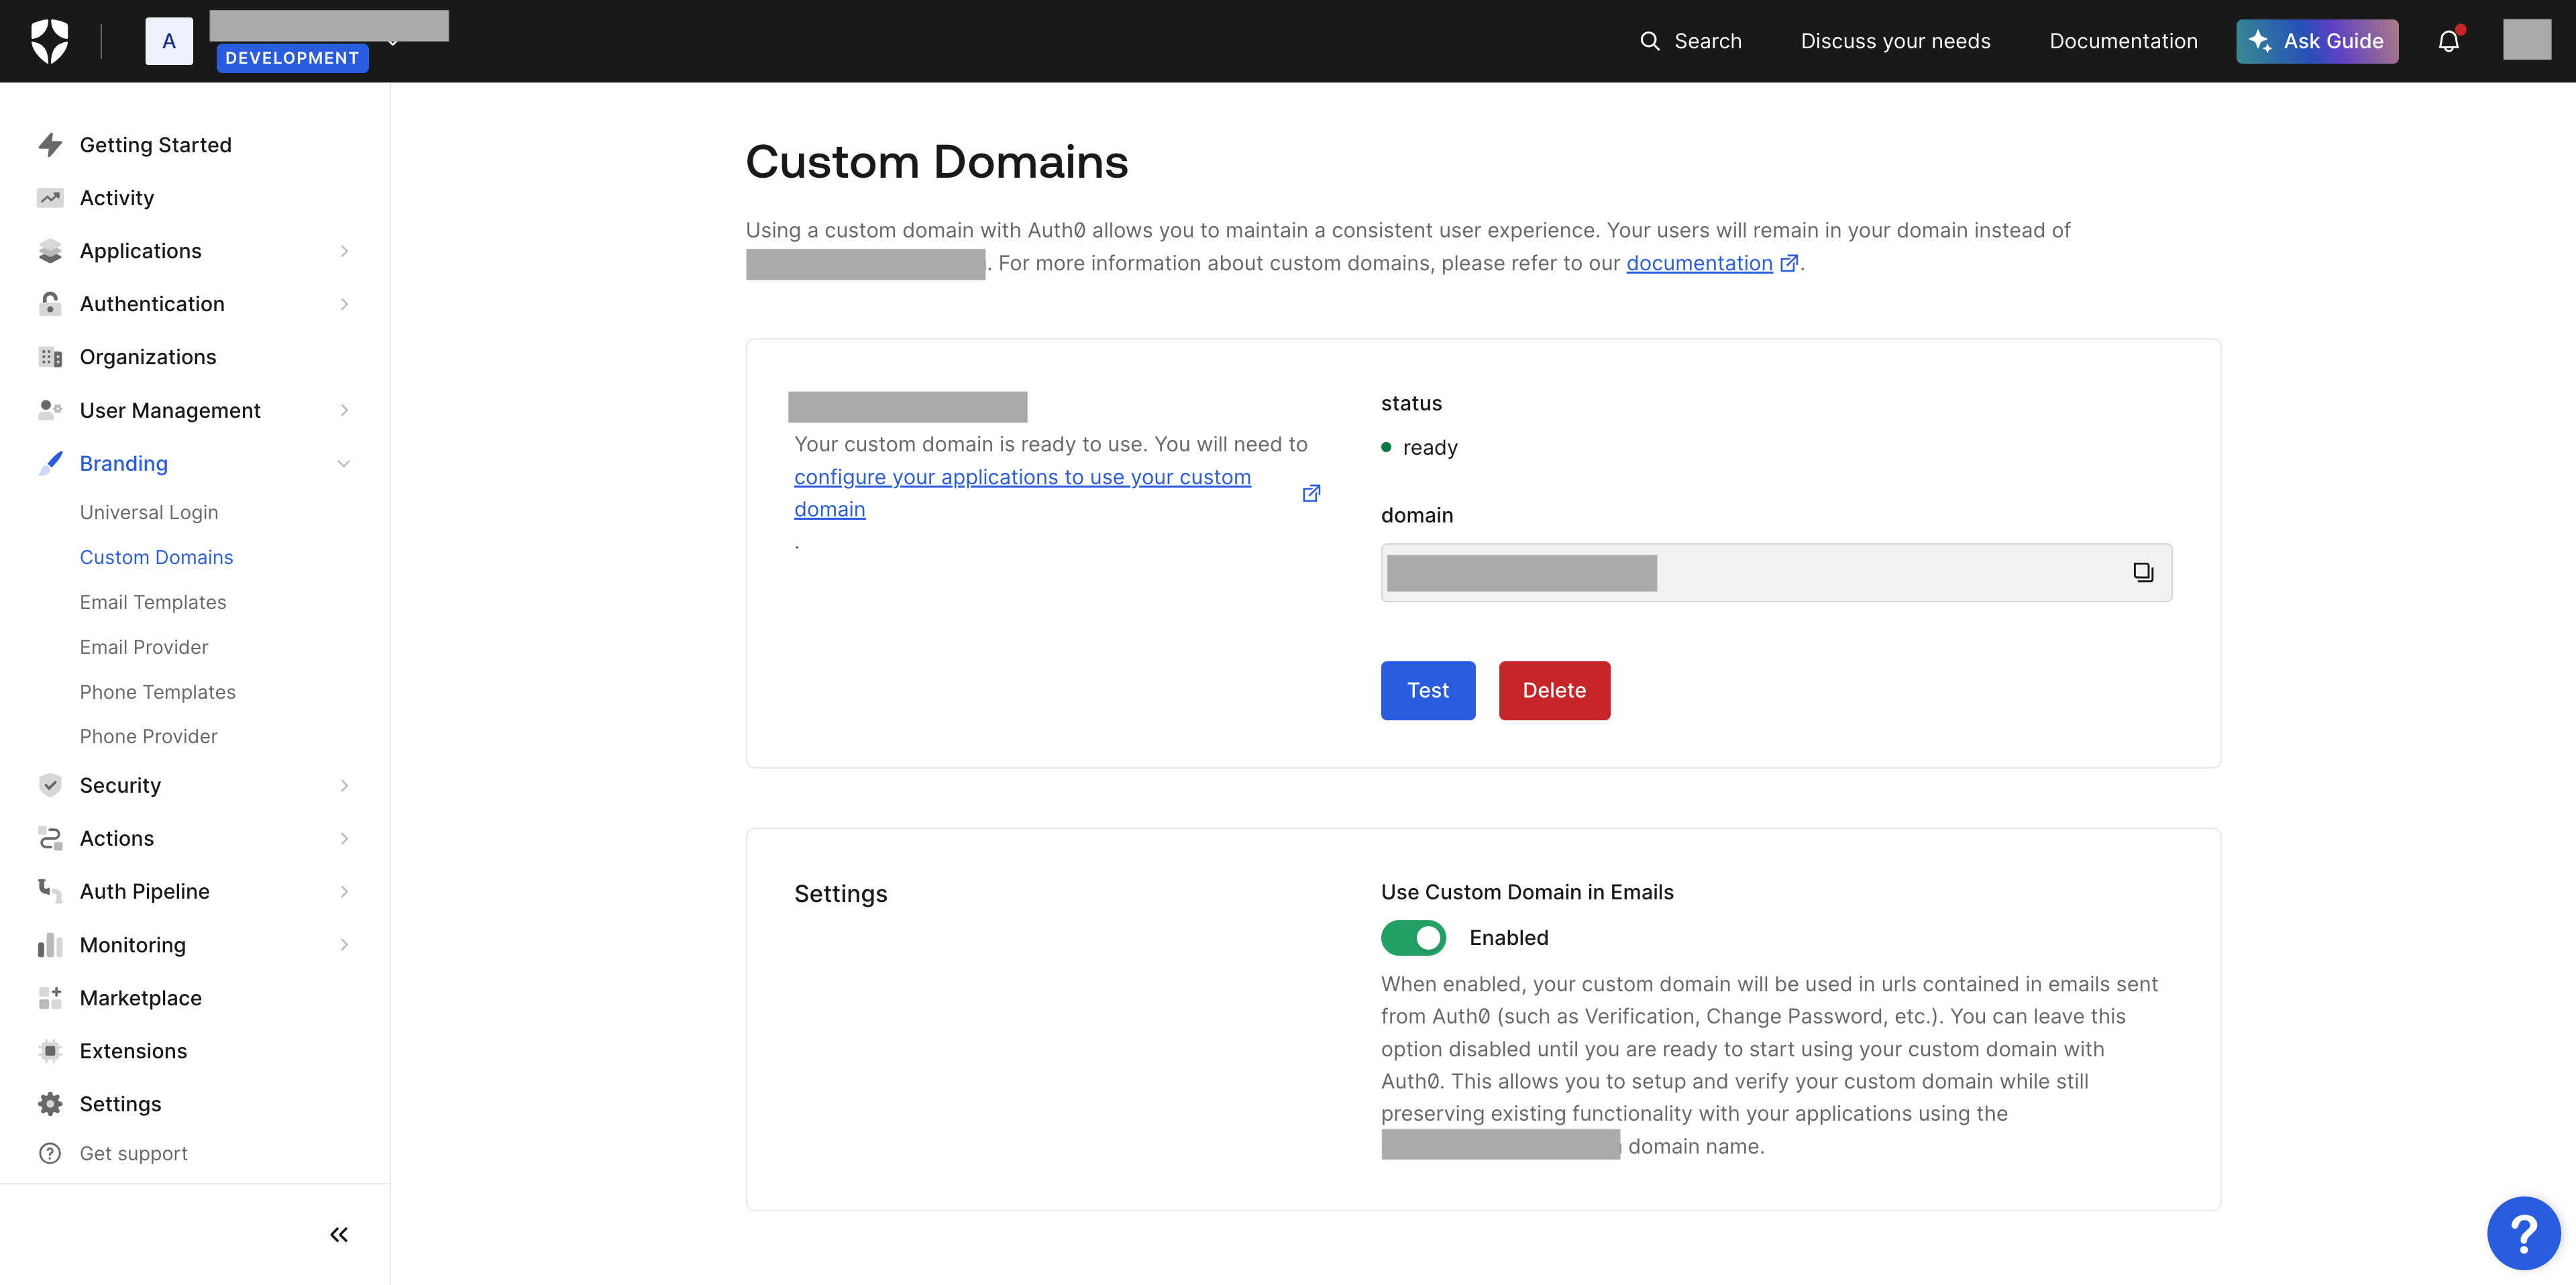2576x1285 pixels.
Task: Open Organizations label in sidebar
Action: pyautogui.click(x=148, y=357)
